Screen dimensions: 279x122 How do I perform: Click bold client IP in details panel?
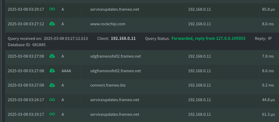[123, 39]
